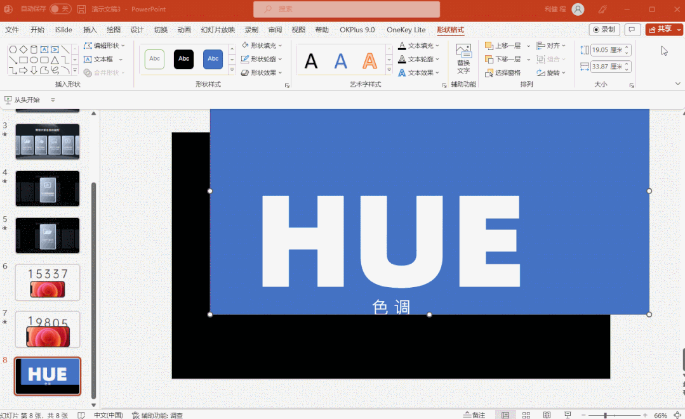Open size dialog launcher

coord(631,86)
